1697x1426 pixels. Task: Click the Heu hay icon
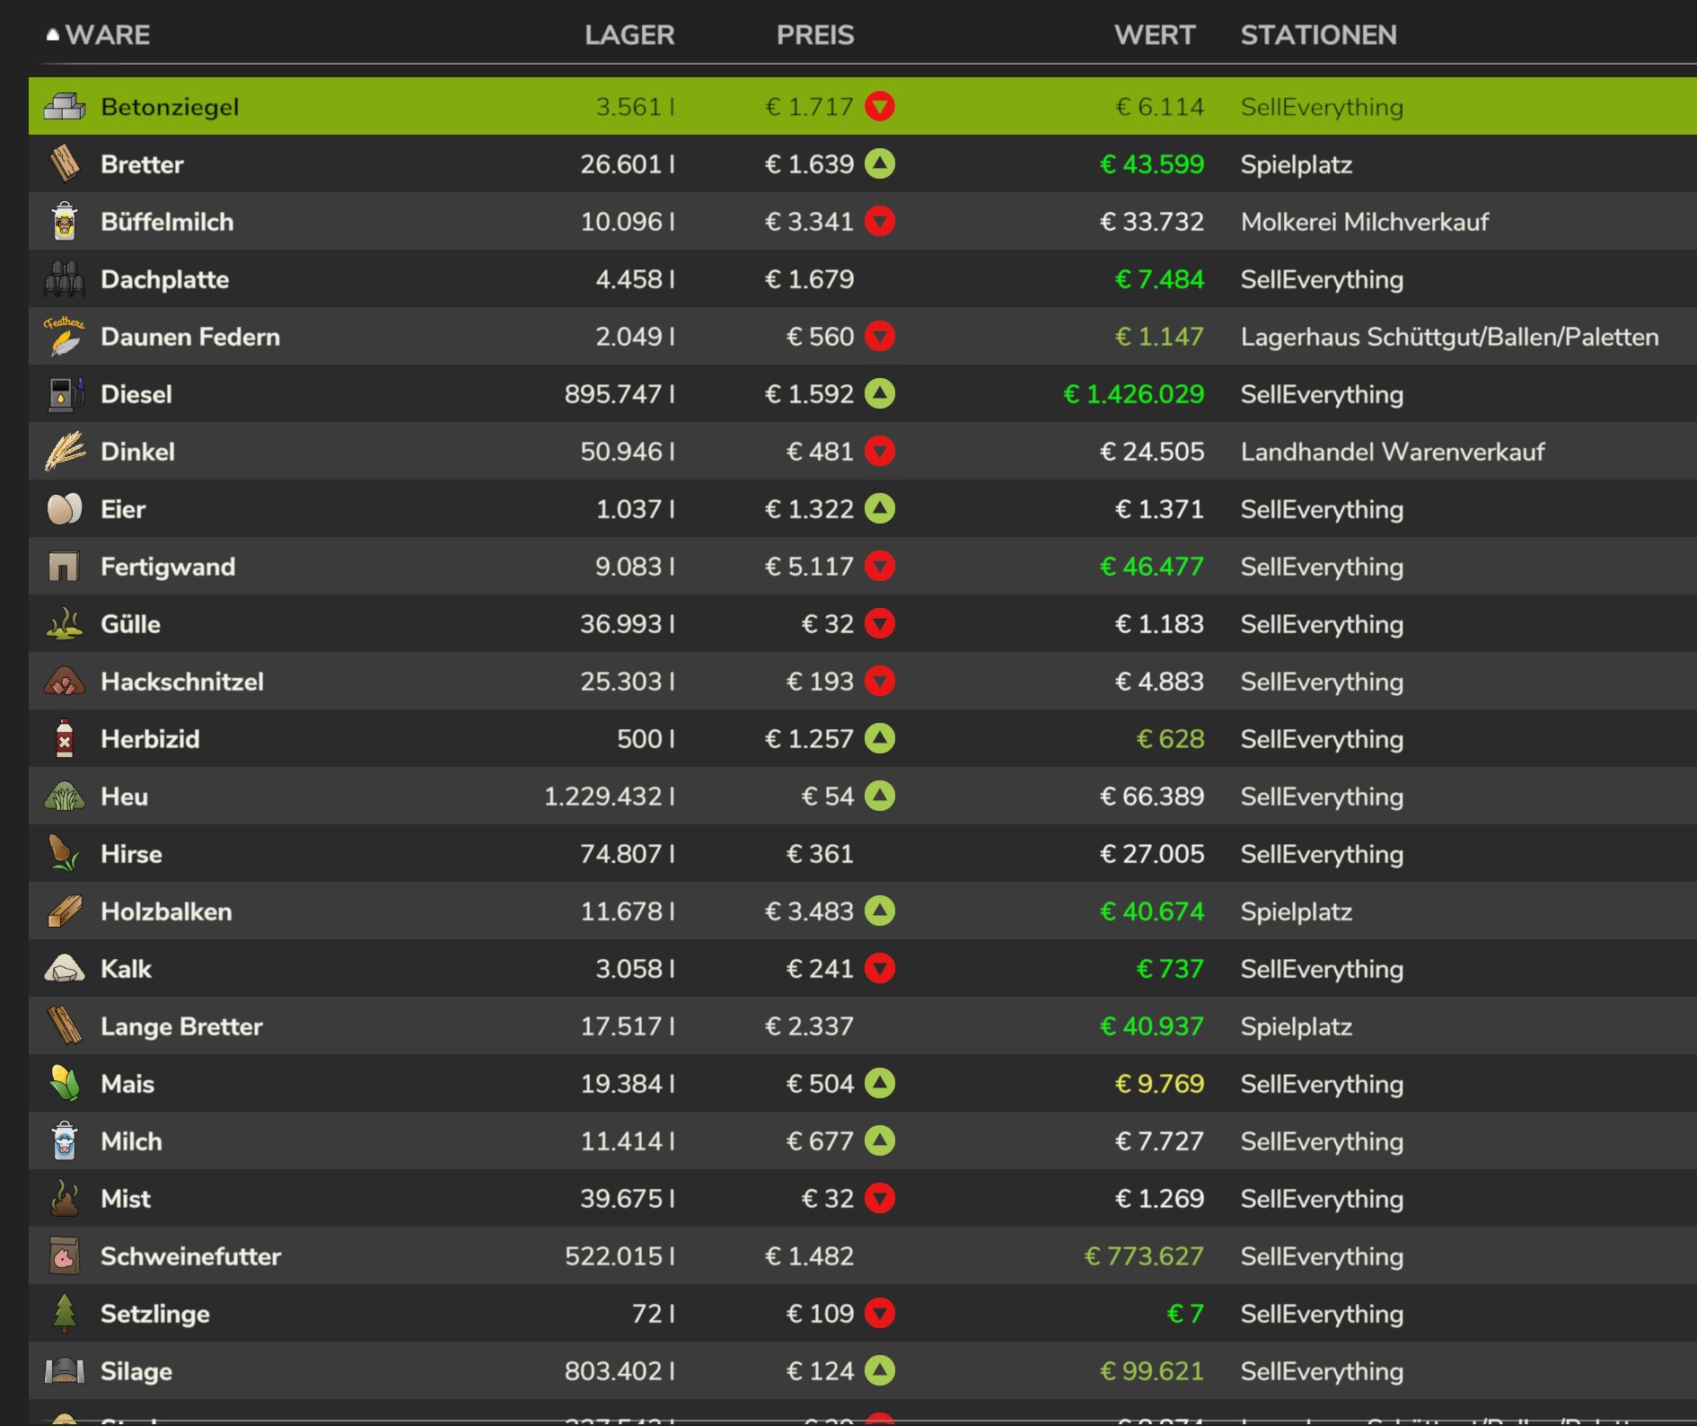(x=65, y=797)
